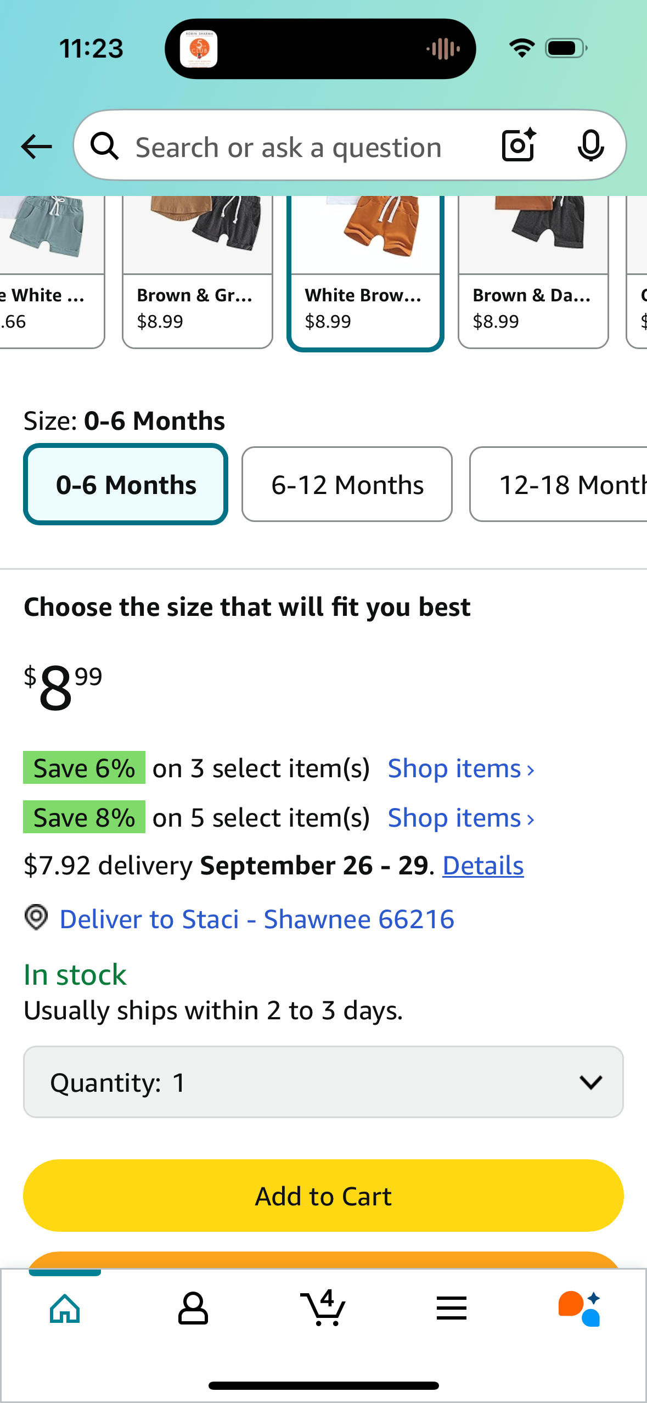This screenshot has height=1403, width=647.
Task: Add the item to cart
Action: pyautogui.click(x=323, y=1196)
